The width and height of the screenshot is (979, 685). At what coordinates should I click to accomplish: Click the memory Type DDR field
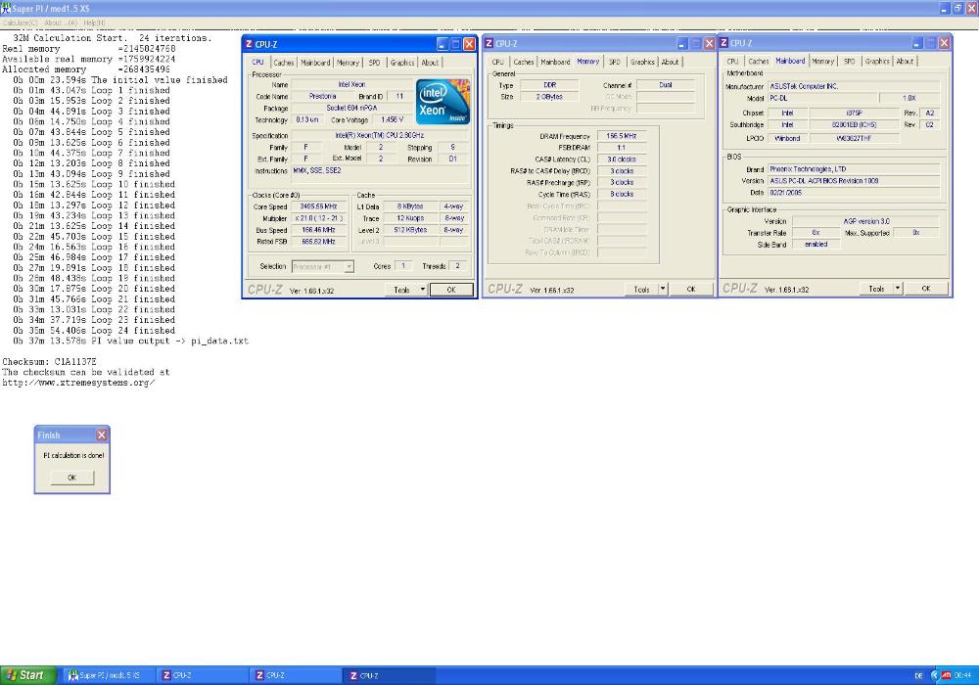(549, 85)
